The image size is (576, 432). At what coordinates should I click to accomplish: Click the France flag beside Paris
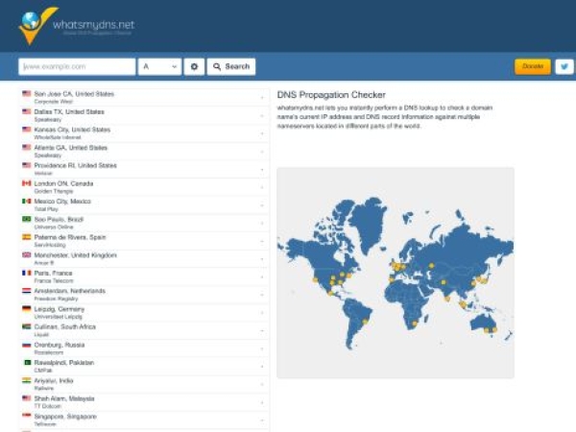(x=27, y=273)
